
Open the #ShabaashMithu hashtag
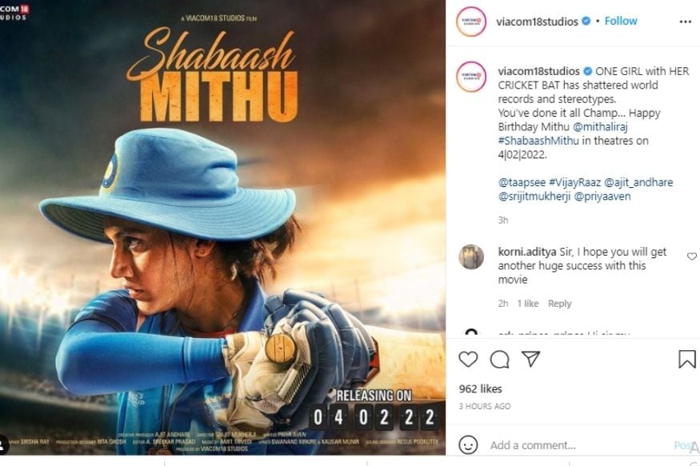pyautogui.click(x=538, y=141)
